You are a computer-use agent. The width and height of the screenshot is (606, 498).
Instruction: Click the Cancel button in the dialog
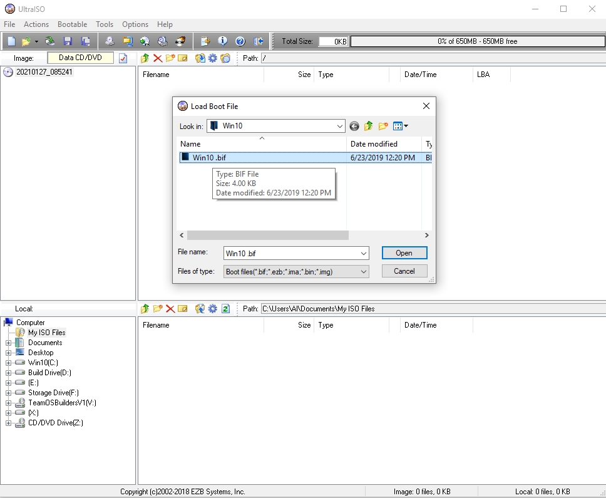click(x=404, y=271)
